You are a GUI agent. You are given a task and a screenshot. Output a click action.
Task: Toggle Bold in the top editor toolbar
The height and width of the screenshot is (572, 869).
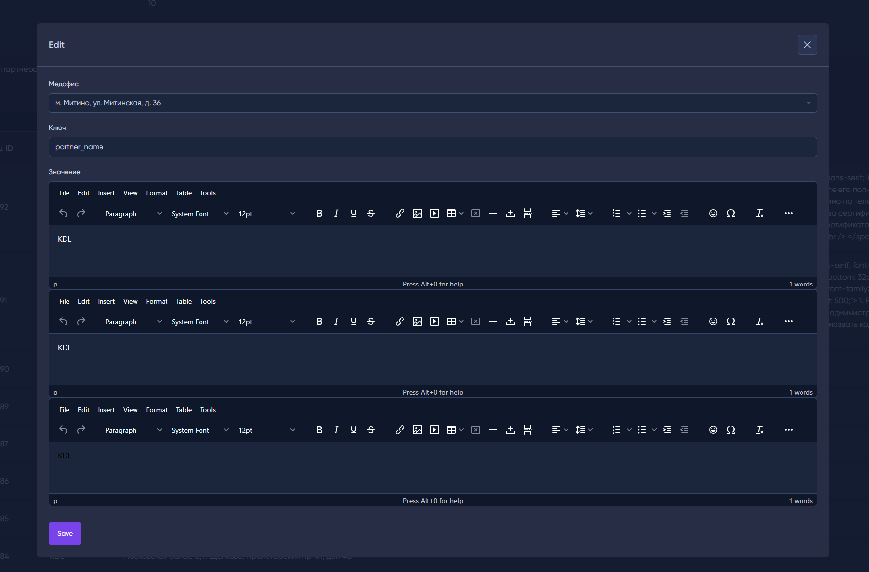pyautogui.click(x=319, y=213)
